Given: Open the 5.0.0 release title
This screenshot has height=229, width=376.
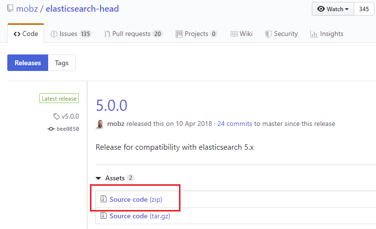Looking at the screenshot, I should tap(111, 106).
